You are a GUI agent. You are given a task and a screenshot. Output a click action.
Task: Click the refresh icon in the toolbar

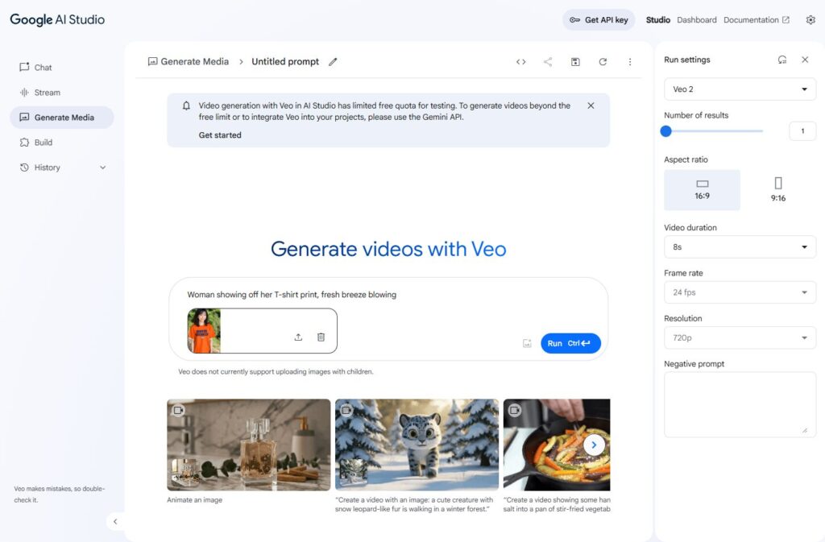pyautogui.click(x=603, y=62)
